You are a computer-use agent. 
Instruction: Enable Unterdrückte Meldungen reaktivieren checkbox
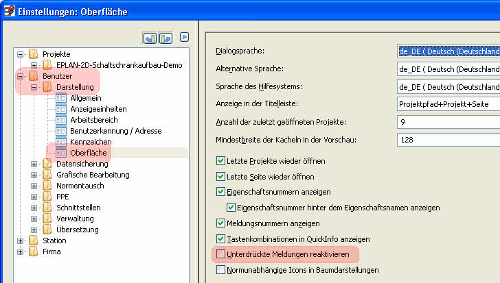[x=220, y=254]
